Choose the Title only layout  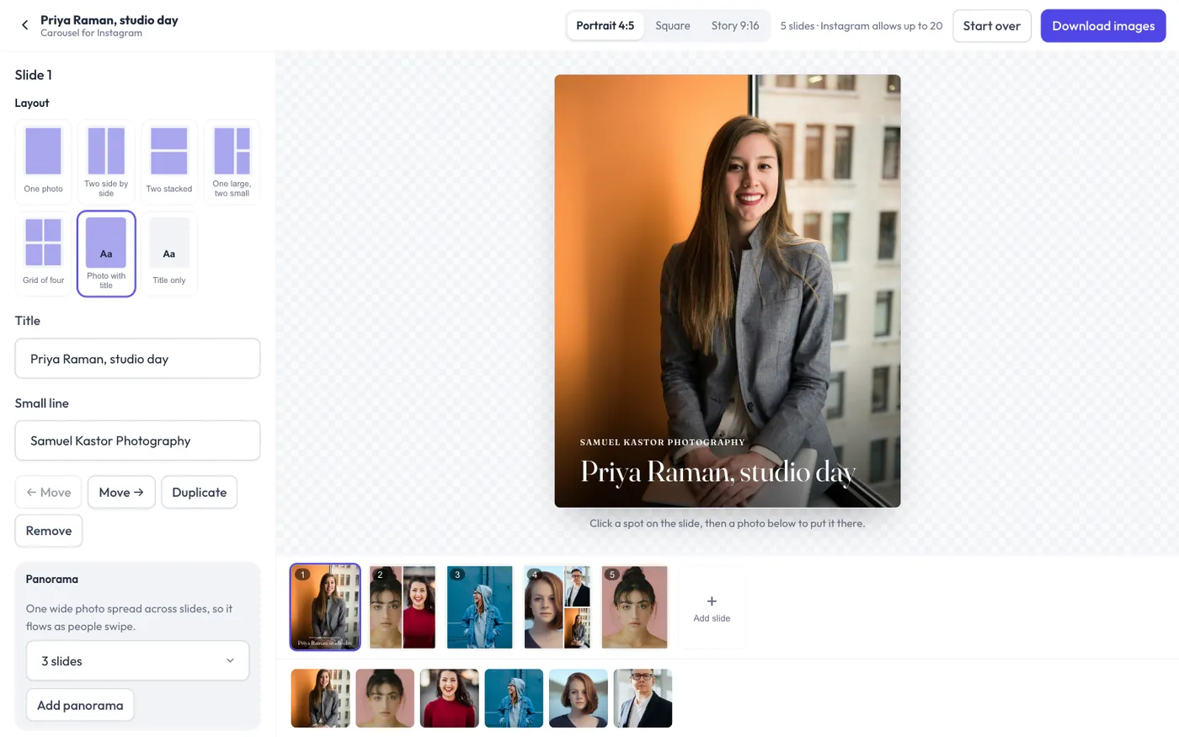[169, 254]
